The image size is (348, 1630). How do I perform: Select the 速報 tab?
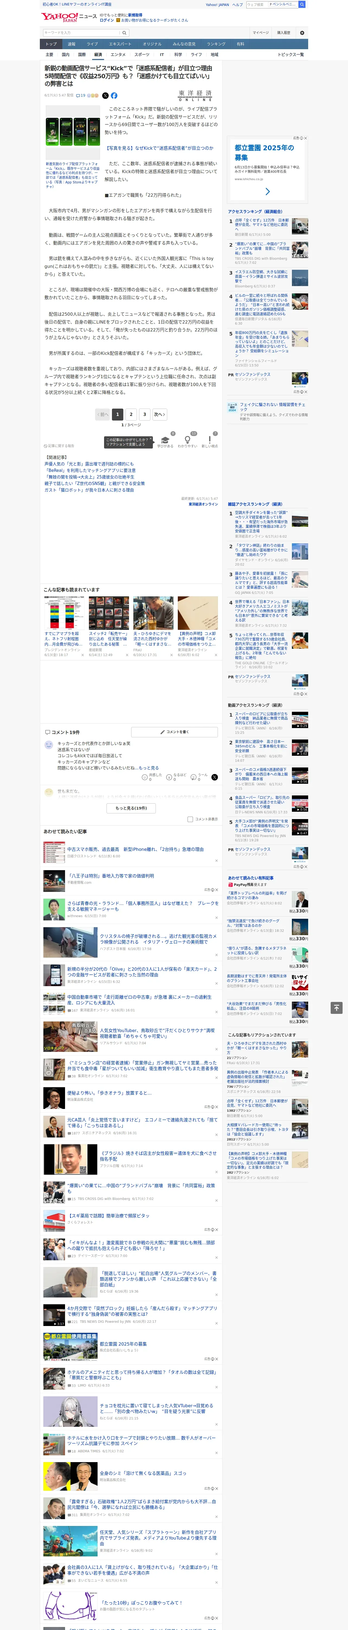point(71,44)
